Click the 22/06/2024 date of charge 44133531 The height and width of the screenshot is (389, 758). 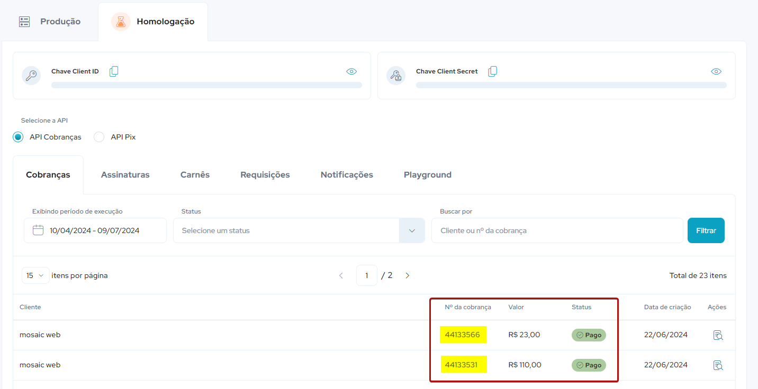click(x=666, y=365)
